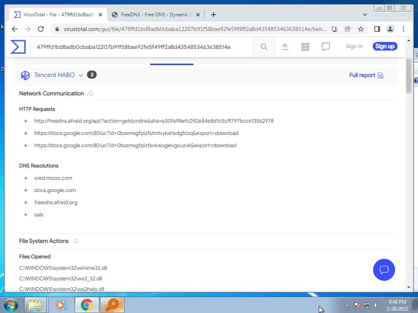Open the blue chat bubble button
Screen dimensions: 418x313
click(x=384, y=270)
